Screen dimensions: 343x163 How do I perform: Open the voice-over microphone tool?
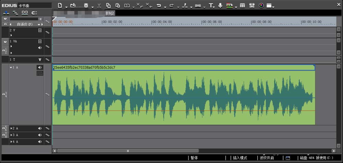220,5
